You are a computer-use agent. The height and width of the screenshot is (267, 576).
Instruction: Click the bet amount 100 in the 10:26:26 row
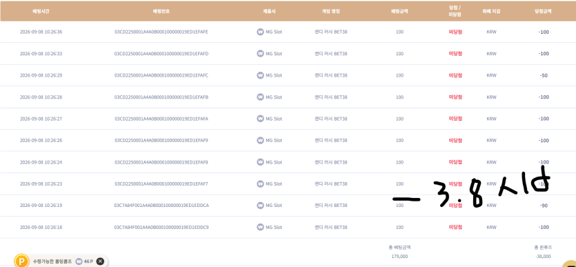399,140
